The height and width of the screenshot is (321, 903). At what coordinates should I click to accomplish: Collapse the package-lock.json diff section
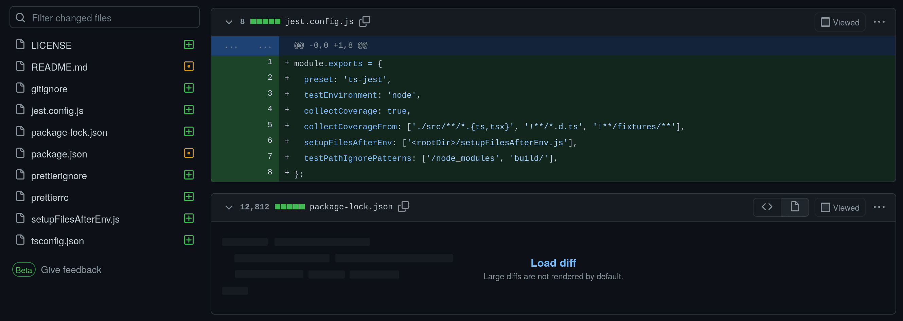click(229, 207)
